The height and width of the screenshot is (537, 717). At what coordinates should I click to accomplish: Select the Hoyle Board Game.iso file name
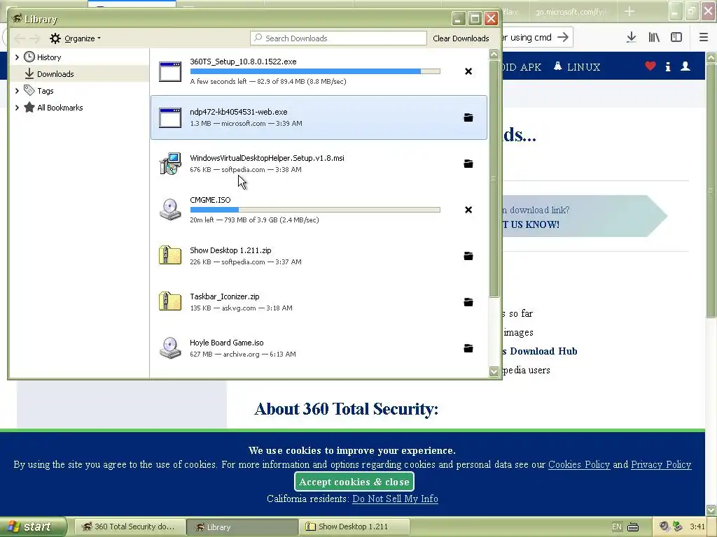click(227, 343)
